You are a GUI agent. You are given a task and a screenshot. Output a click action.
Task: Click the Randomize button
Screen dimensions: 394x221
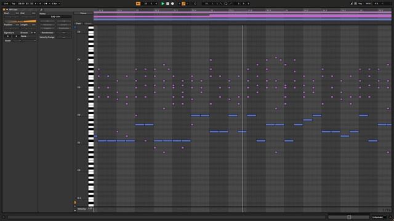pyautogui.click(x=47, y=33)
